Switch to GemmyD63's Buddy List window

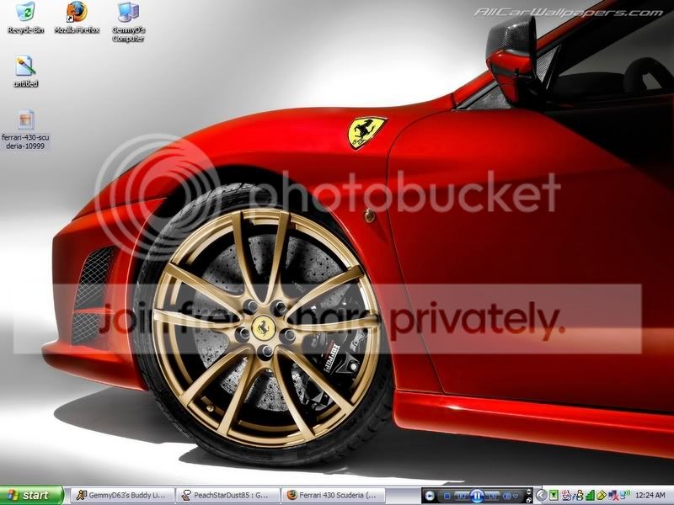[x=120, y=496]
